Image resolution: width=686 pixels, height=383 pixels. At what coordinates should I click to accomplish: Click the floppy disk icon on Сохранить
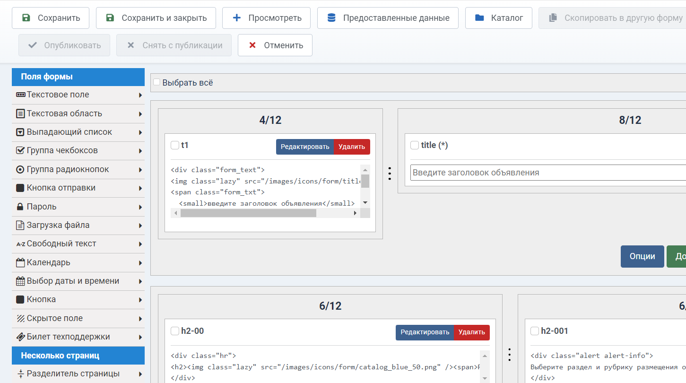26,18
